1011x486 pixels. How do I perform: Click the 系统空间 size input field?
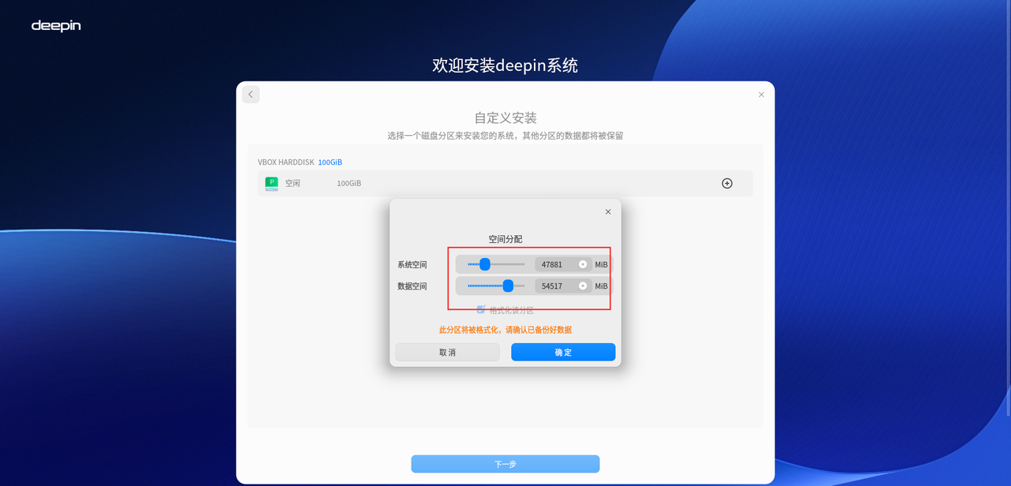[x=563, y=264]
